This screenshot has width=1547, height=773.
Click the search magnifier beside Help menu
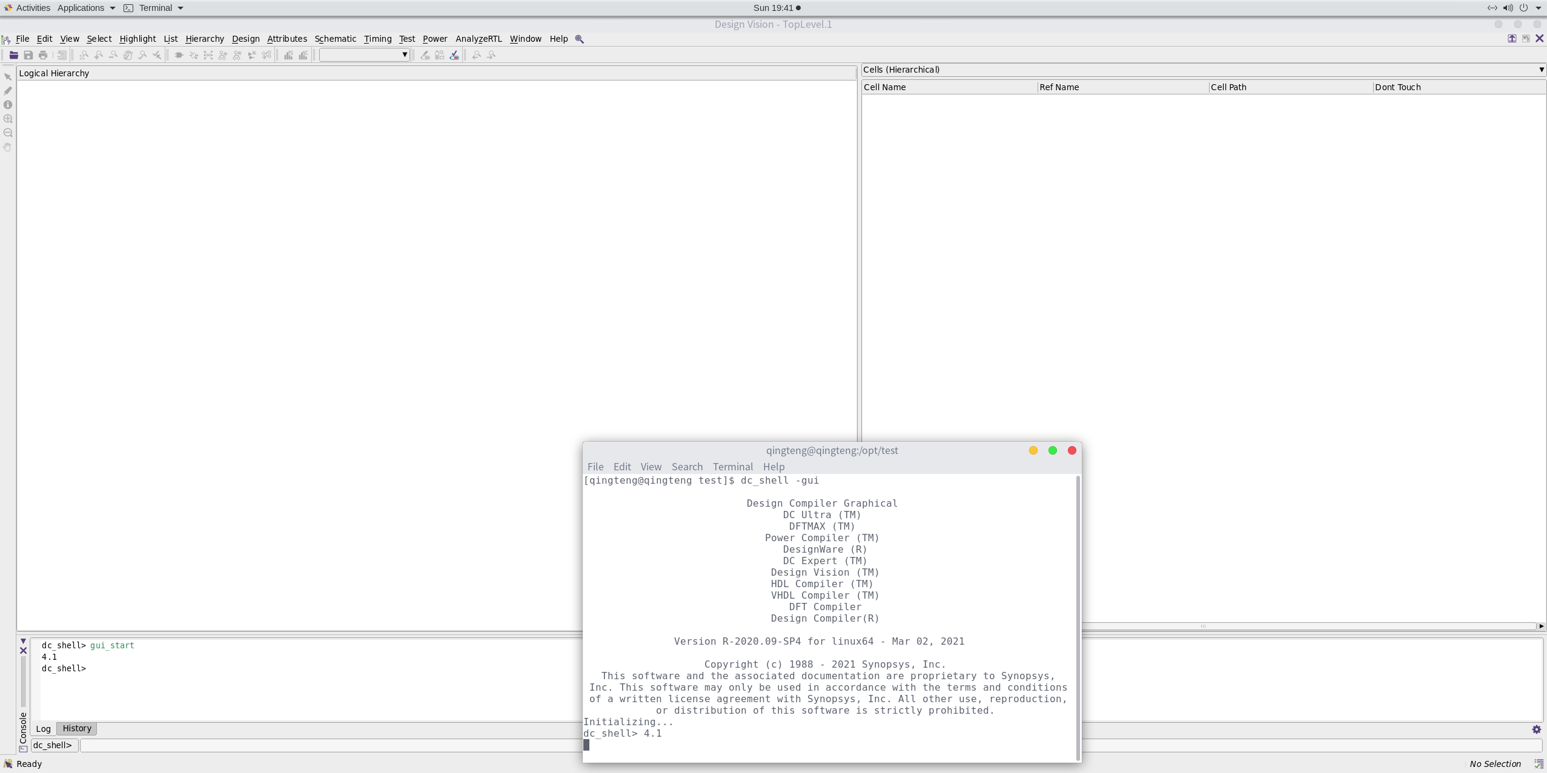579,39
